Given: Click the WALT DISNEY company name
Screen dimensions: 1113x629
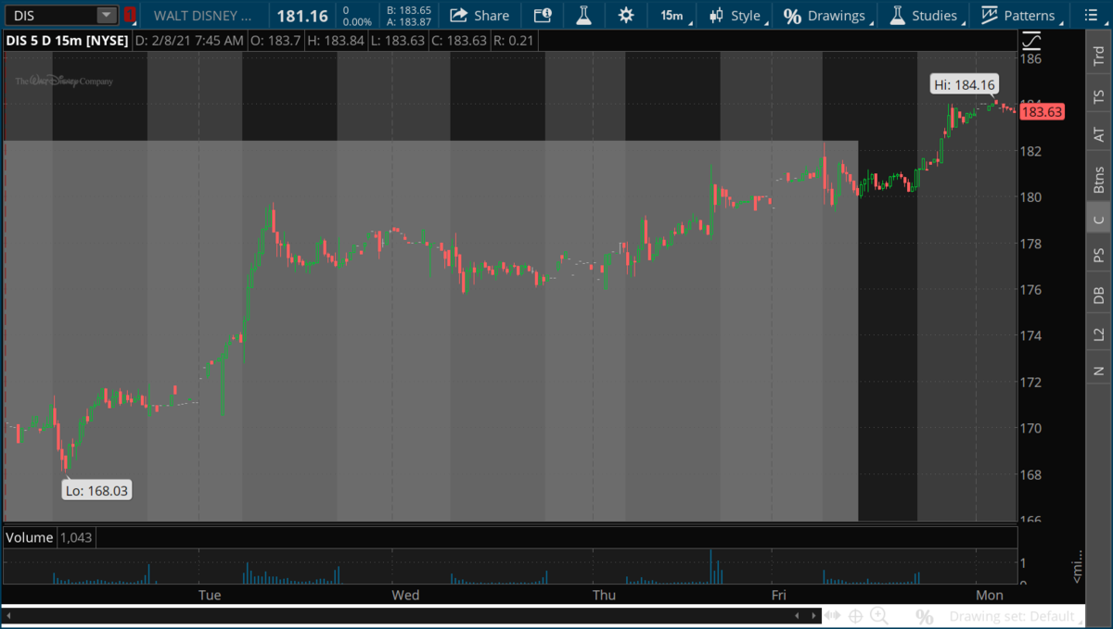Looking at the screenshot, I should tap(202, 16).
